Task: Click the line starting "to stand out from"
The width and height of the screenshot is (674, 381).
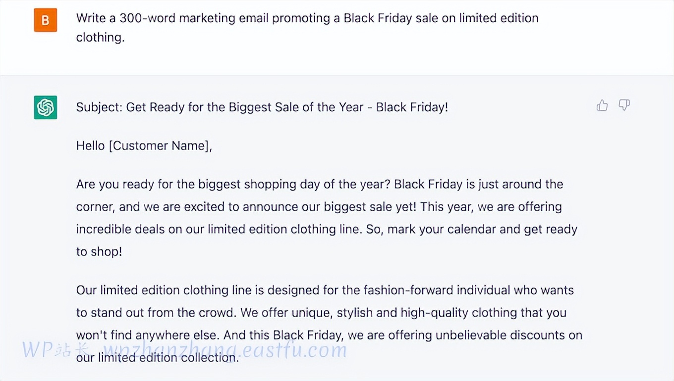Action: point(321,313)
